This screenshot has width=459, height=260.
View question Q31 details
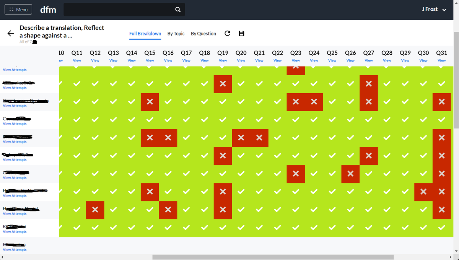(x=441, y=60)
